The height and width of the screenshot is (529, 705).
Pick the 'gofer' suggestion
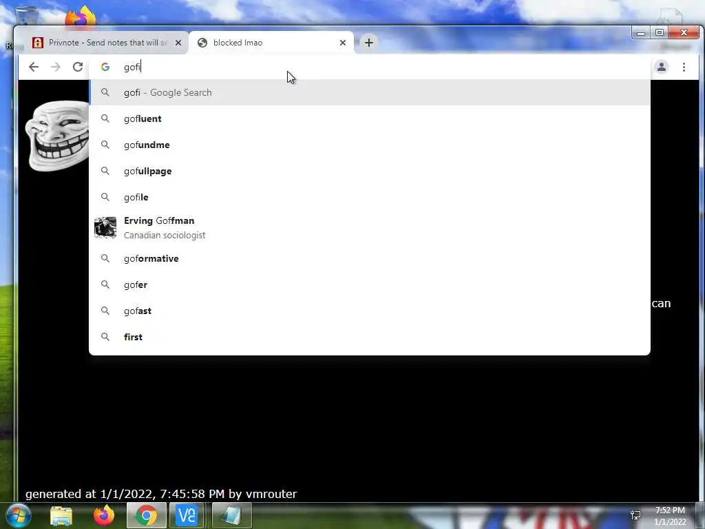pos(370,284)
